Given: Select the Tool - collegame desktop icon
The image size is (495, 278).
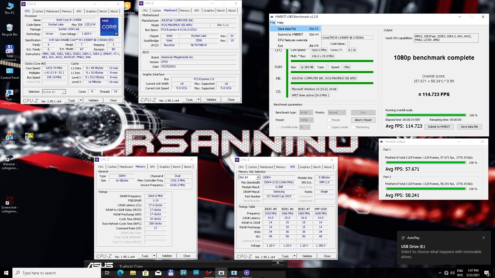Looking at the screenshot, I should (x=10, y=97).
